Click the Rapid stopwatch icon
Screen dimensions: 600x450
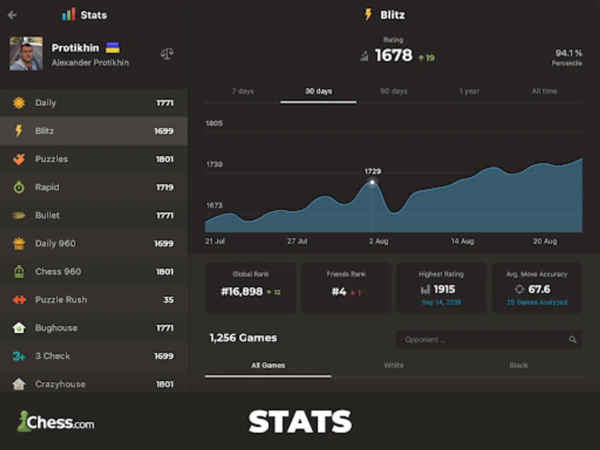(19, 187)
